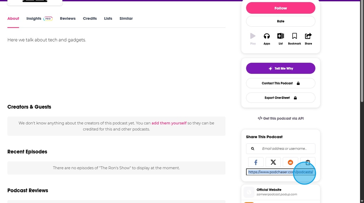Focus the email address or username field

click(x=284, y=149)
